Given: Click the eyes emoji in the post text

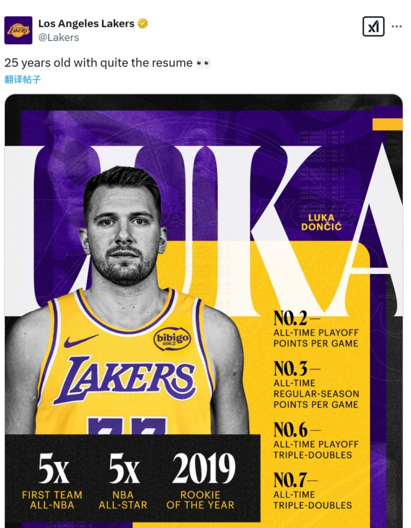Looking at the screenshot, I should (x=203, y=63).
